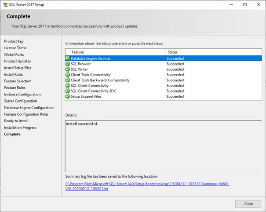Click the success icon for SQL Client Connectivity SDK

tap(68, 91)
